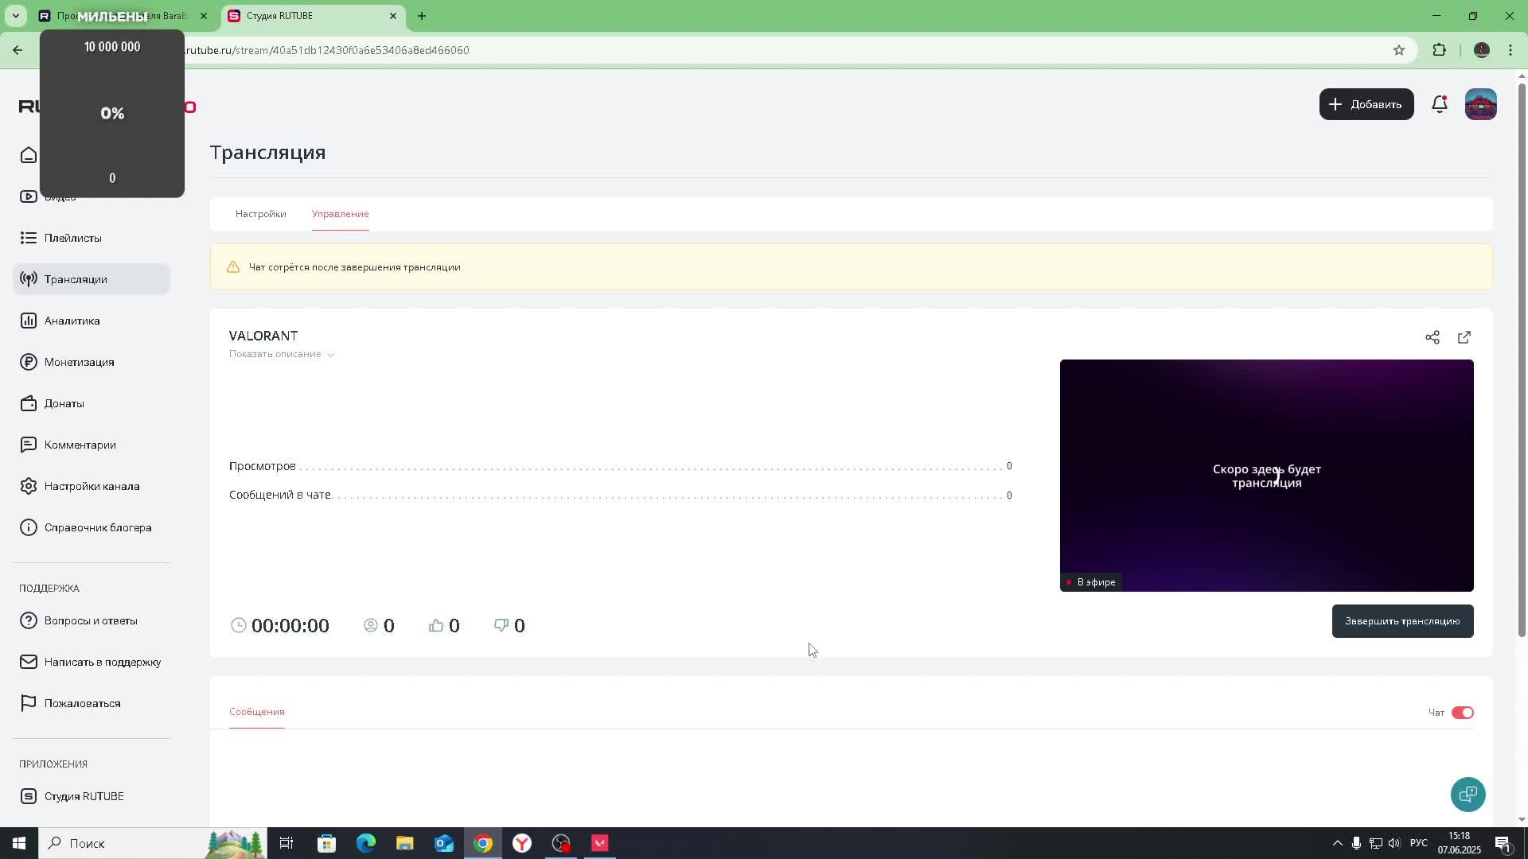Open stream in new window icon
Screen dimensions: 1528x859
tap(1464, 337)
